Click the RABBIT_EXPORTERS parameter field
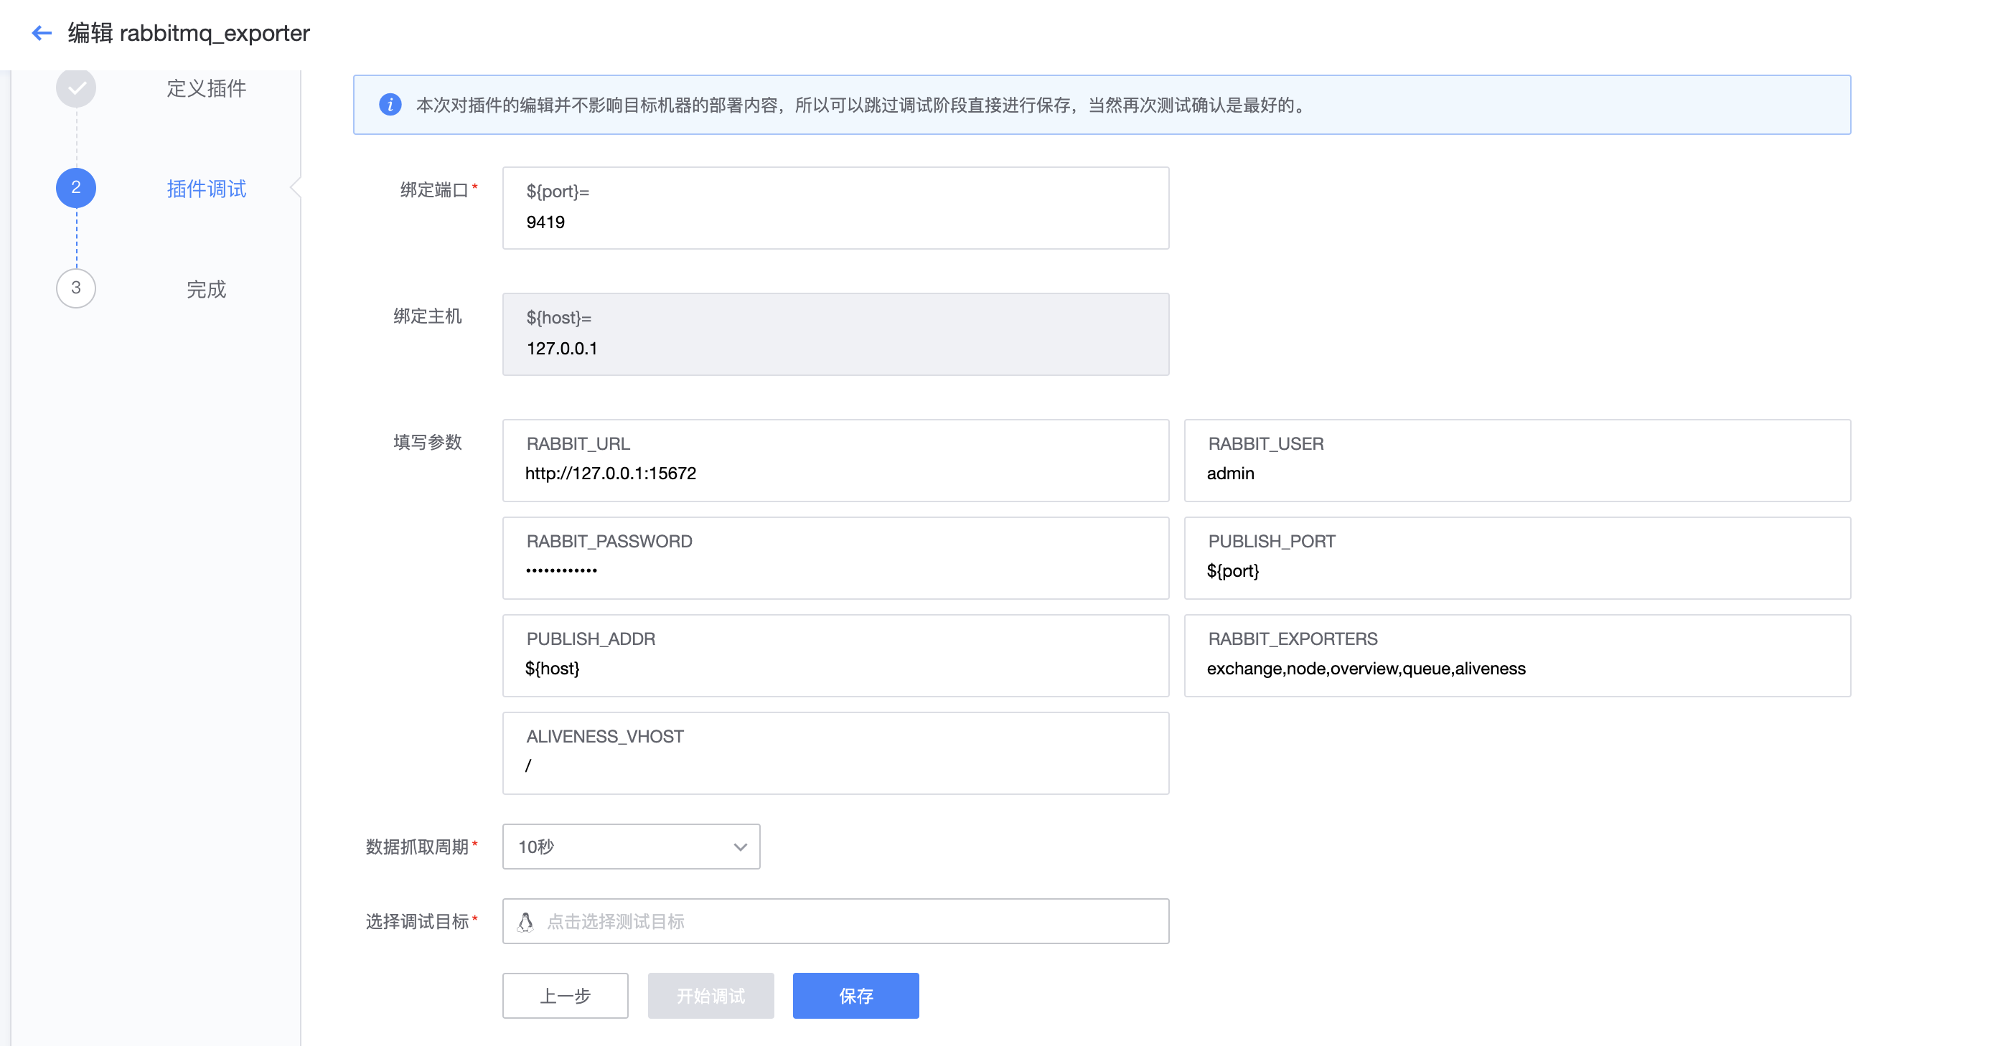The width and height of the screenshot is (1998, 1046). click(x=1516, y=668)
